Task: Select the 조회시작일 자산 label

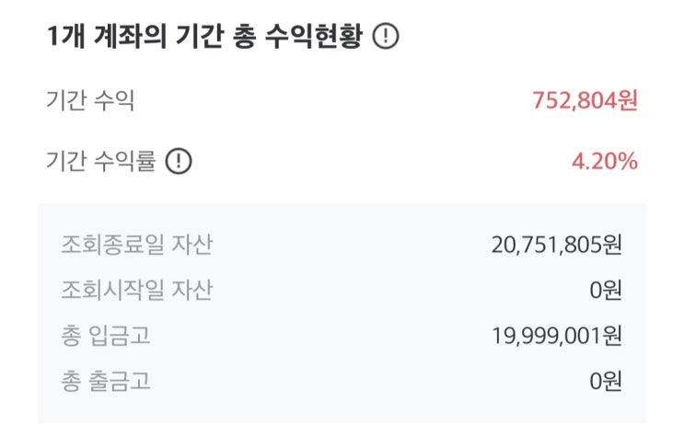Action: point(136,291)
